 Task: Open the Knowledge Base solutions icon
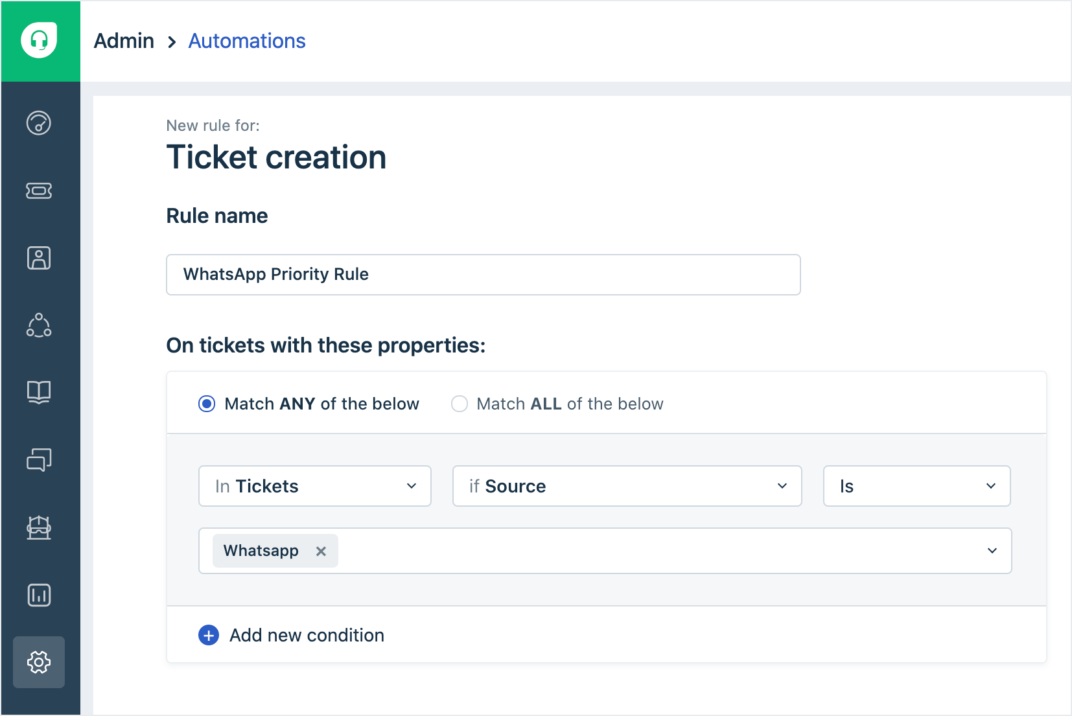click(39, 393)
